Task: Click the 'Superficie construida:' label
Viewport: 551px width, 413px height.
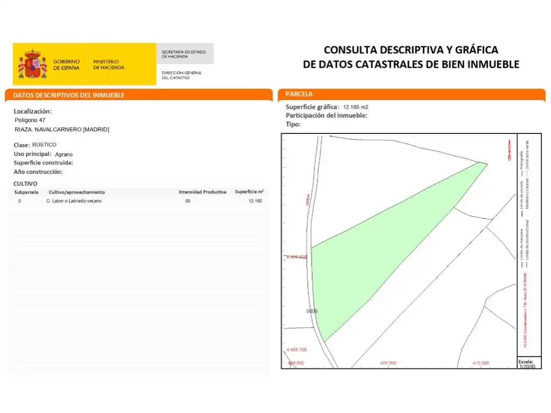Action: click(x=43, y=162)
